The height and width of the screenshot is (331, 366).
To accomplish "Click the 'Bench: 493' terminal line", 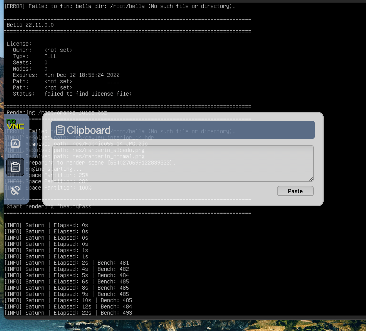I will [x=116, y=313].
